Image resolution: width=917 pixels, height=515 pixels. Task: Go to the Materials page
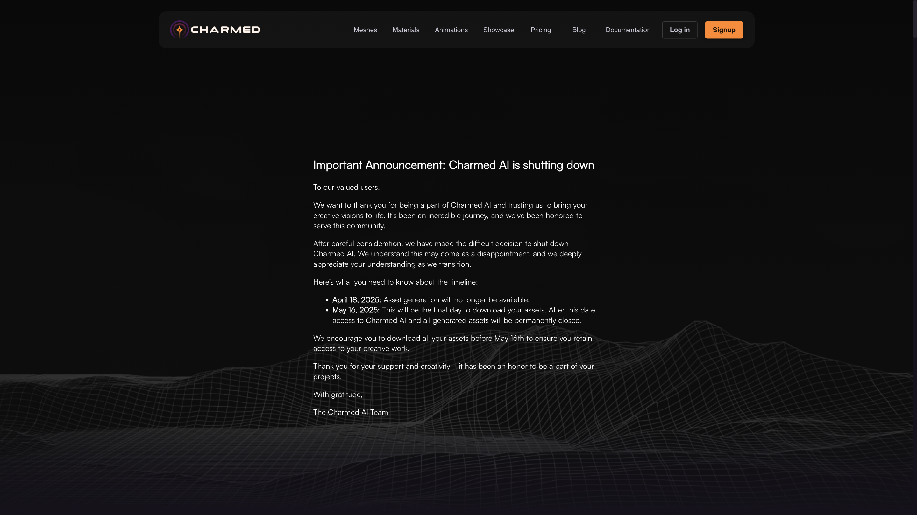pyautogui.click(x=406, y=30)
